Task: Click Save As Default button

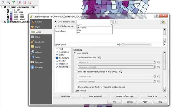Action: click(96, 96)
